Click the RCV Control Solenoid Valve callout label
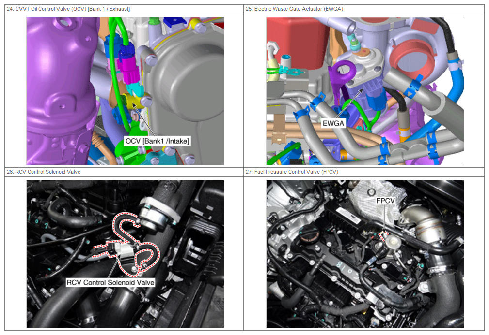 click(x=110, y=282)
